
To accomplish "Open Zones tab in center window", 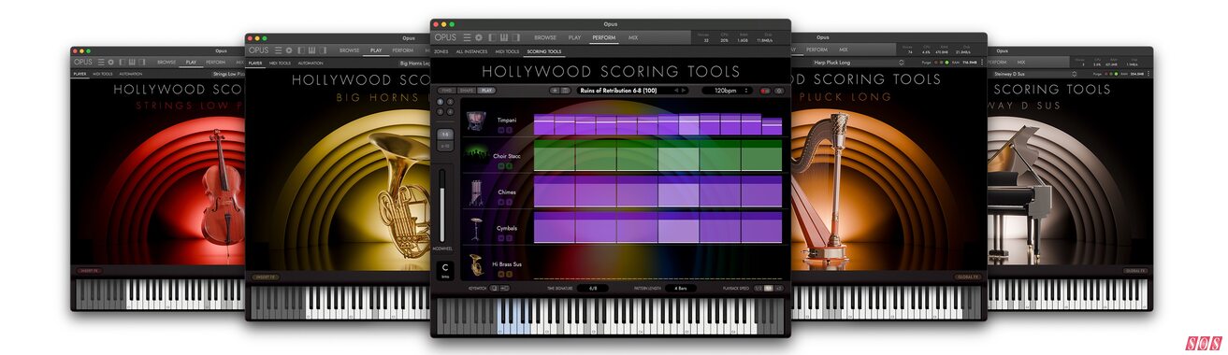I will pyautogui.click(x=441, y=51).
